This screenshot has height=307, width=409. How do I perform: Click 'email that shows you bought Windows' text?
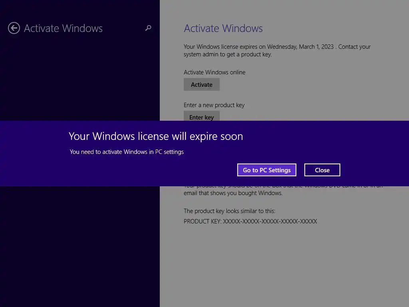click(233, 193)
